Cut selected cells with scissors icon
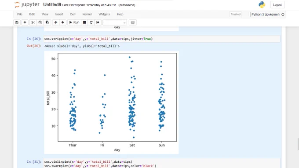The height and width of the screenshot is (168, 299). [33, 22]
